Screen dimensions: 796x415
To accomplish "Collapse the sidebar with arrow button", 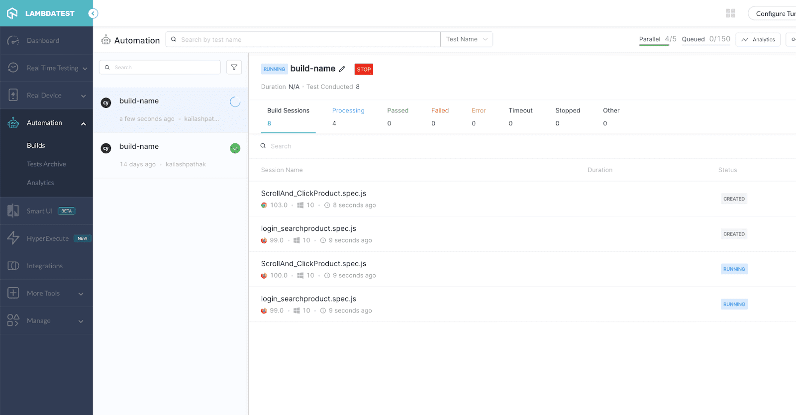I will pyautogui.click(x=93, y=13).
